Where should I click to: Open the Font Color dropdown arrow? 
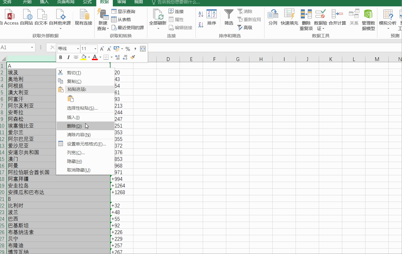click(x=100, y=57)
